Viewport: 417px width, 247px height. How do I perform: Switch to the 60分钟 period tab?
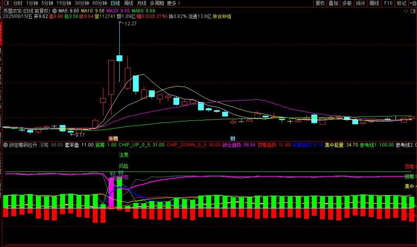[100, 3]
